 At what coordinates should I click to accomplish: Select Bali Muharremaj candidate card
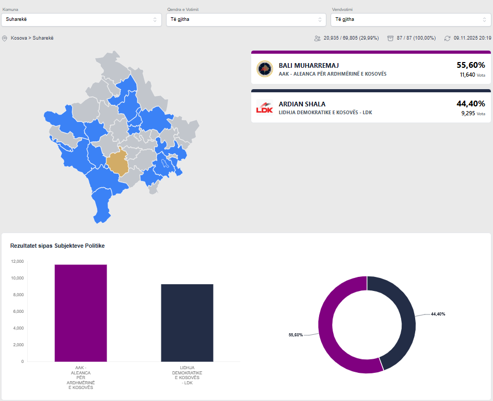[x=371, y=69]
